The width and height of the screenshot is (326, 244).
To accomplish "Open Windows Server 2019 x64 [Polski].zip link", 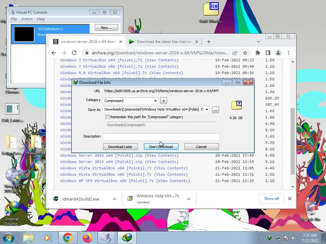I will tap(101, 162).
